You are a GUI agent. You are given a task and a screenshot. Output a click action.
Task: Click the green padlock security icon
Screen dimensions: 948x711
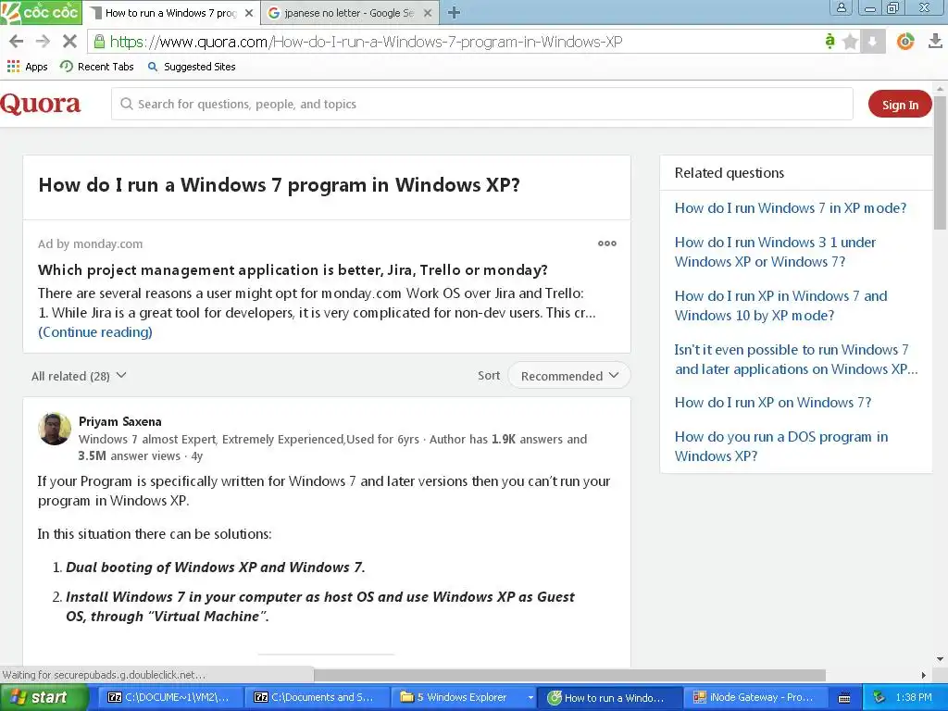coord(99,42)
